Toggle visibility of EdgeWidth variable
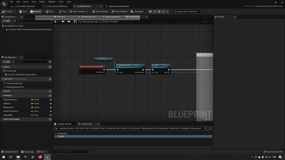This screenshot has height=160, width=285. coord(51,115)
